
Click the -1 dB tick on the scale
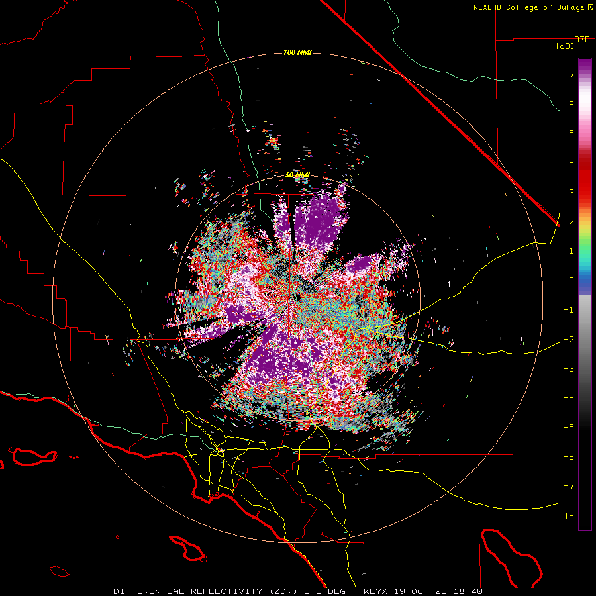[x=569, y=310]
